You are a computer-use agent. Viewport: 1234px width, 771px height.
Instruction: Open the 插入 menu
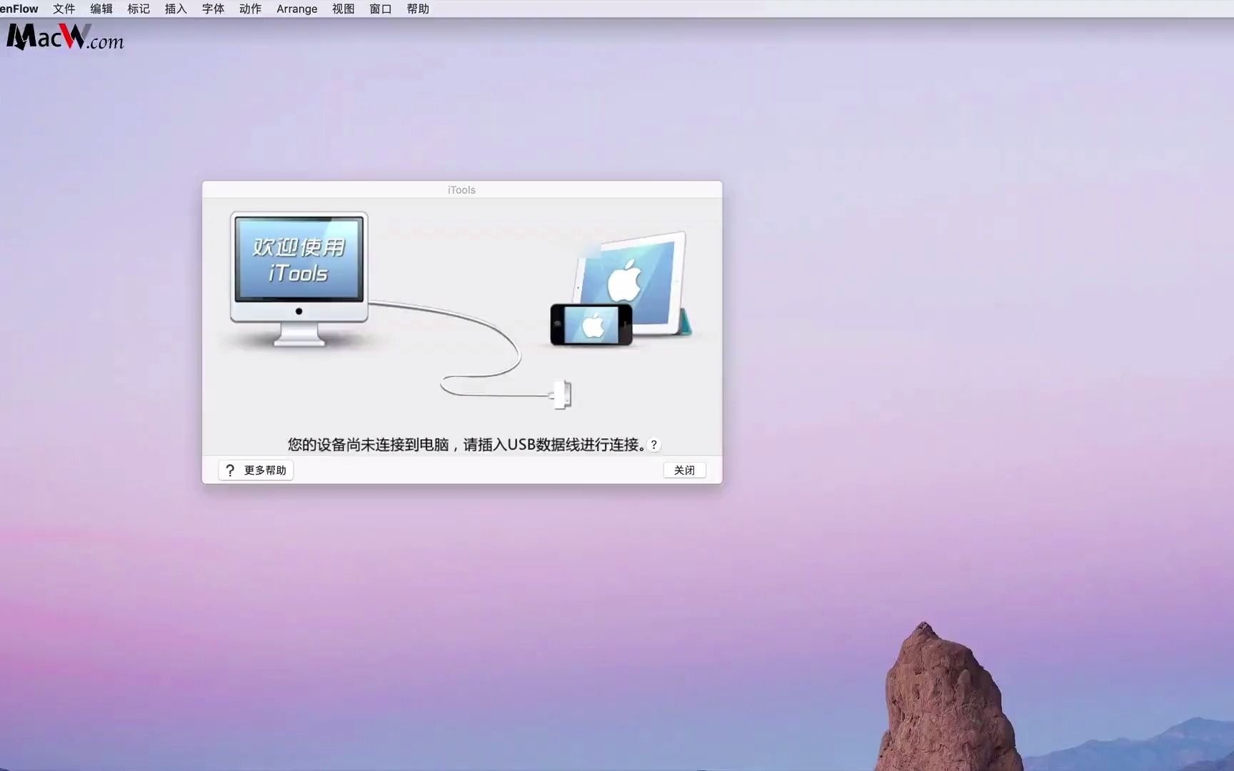click(175, 9)
